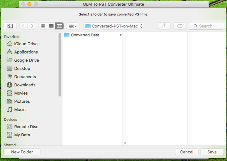Viewport: 227px width, 161px height.
Task: Click the first column resize handle
Action: [125, 143]
